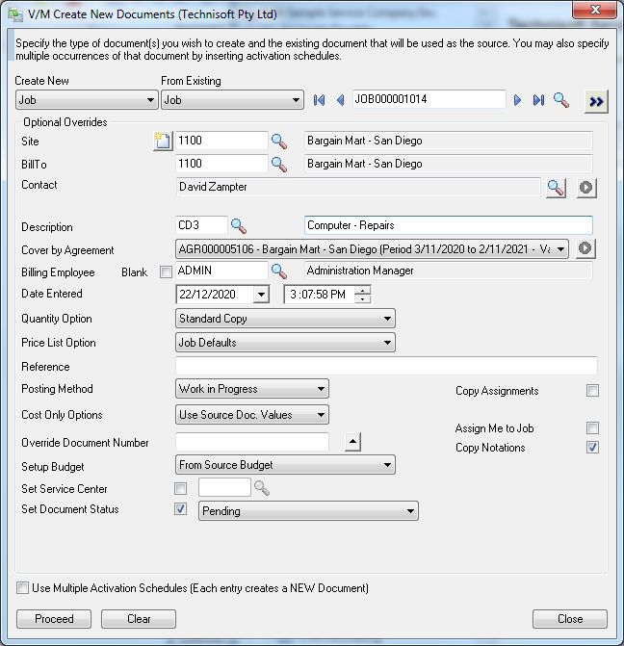The image size is (624, 646).
Task: Click the BillTo name Bargain Mart - San Diego
Action: click(449, 164)
